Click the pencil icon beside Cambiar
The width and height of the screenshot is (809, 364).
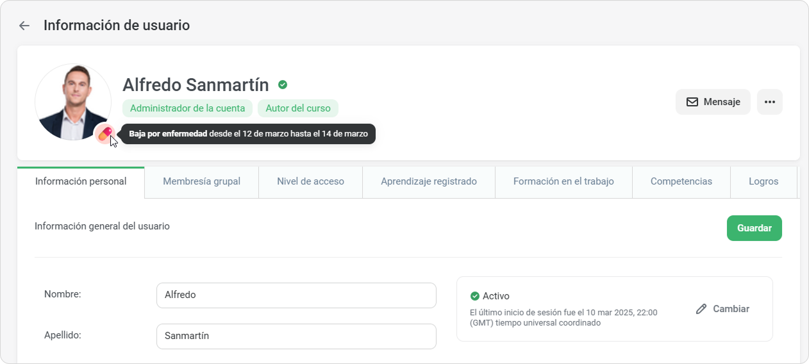click(x=701, y=309)
